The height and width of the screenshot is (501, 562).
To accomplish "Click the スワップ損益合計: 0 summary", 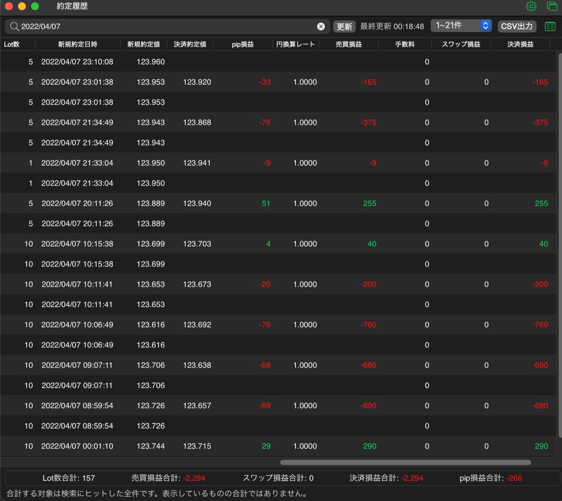I will [x=278, y=478].
